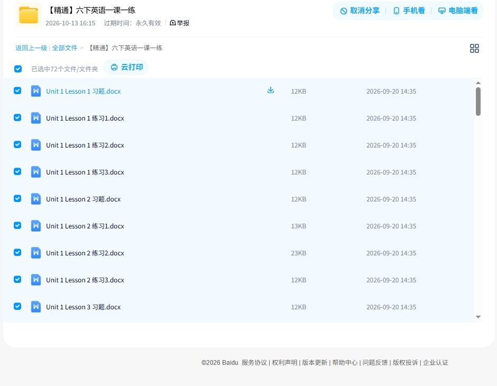497x386 pixels.
Task: Open file Unit 1 Lesson 2 练习3.docx
Action: pyautogui.click(x=85, y=280)
